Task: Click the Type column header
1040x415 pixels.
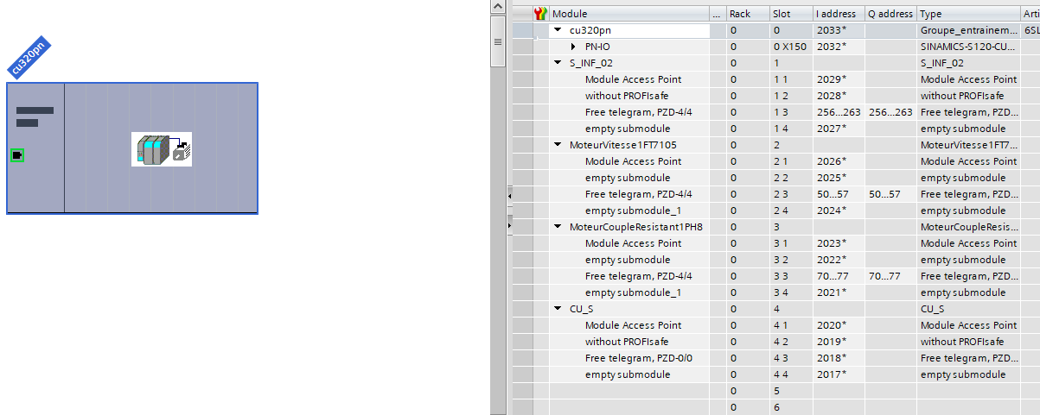Action: click(968, 14)
